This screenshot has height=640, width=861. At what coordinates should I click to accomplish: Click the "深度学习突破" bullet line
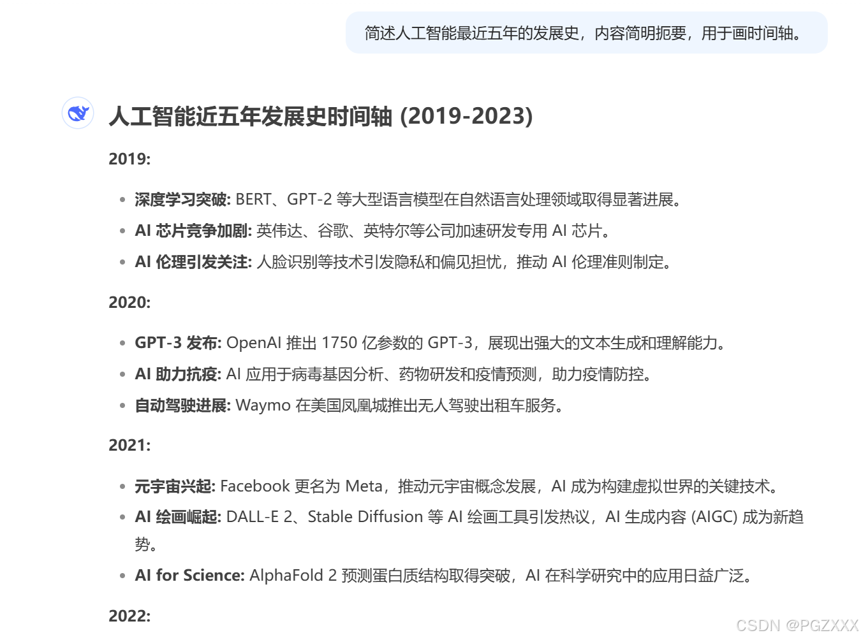coord(409,200)
